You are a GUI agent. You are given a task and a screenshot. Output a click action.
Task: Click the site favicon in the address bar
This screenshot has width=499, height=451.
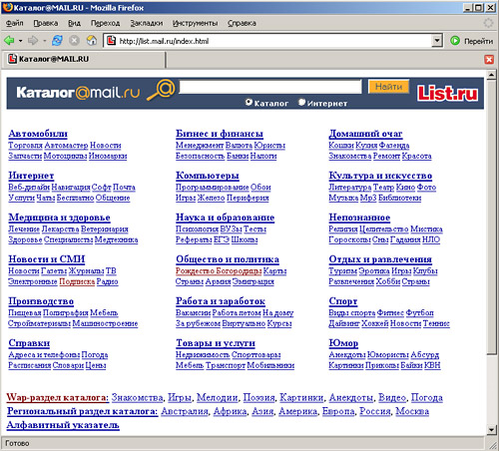coord(111,41)
